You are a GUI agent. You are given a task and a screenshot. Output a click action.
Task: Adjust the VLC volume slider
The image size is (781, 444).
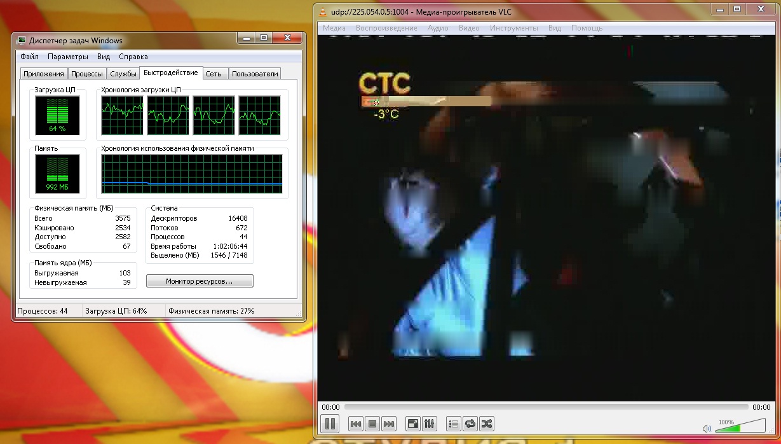(741, 427)
